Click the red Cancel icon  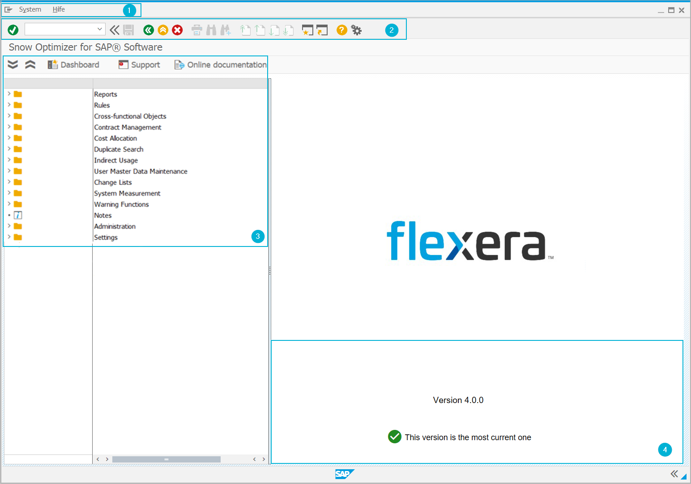[178, 30]
